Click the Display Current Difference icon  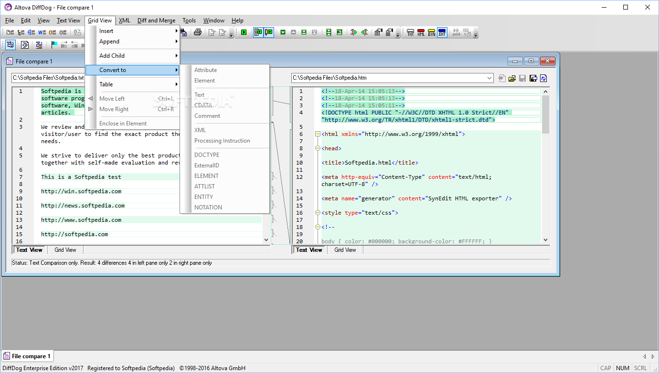pyautogui.click(x=329, y=32)
